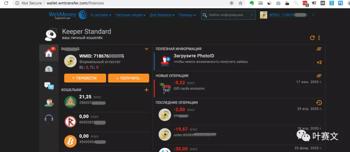350x152 pixels.
Task: Click the list icon beside НОВЫЕ ОПЕРАЦИИ
Action: [319, 76]
